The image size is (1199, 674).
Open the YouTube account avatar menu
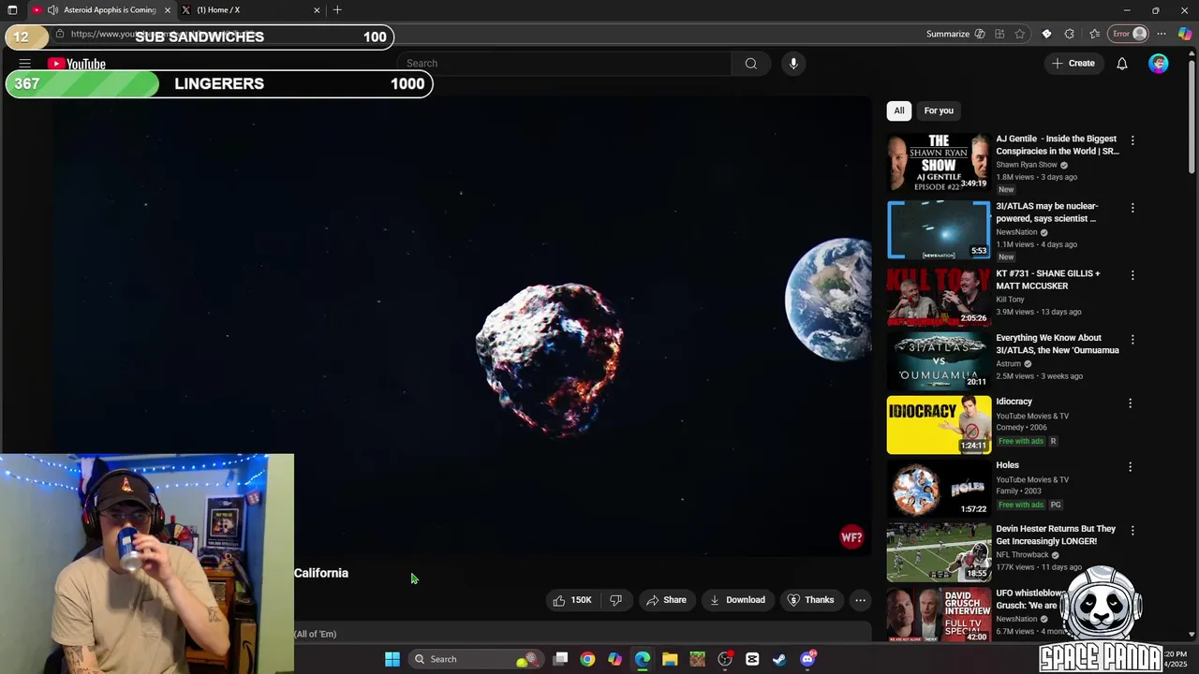(1159, 64)
